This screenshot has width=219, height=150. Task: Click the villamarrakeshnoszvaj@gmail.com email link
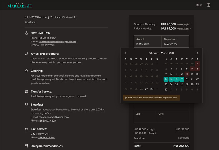[x=57, y=42]
